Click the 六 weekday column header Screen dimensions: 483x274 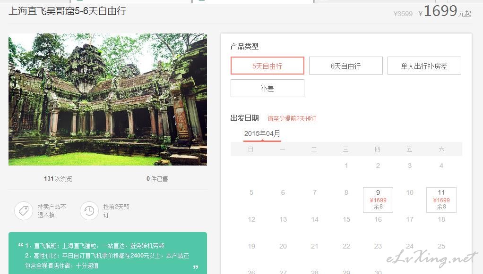[441, 149]
